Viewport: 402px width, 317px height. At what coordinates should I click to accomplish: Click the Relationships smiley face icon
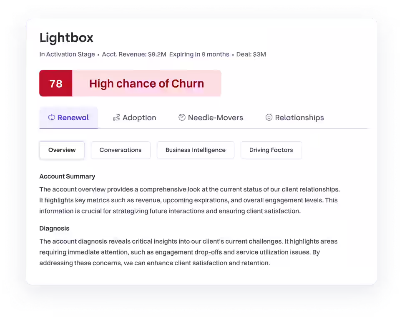pos(269,118)
